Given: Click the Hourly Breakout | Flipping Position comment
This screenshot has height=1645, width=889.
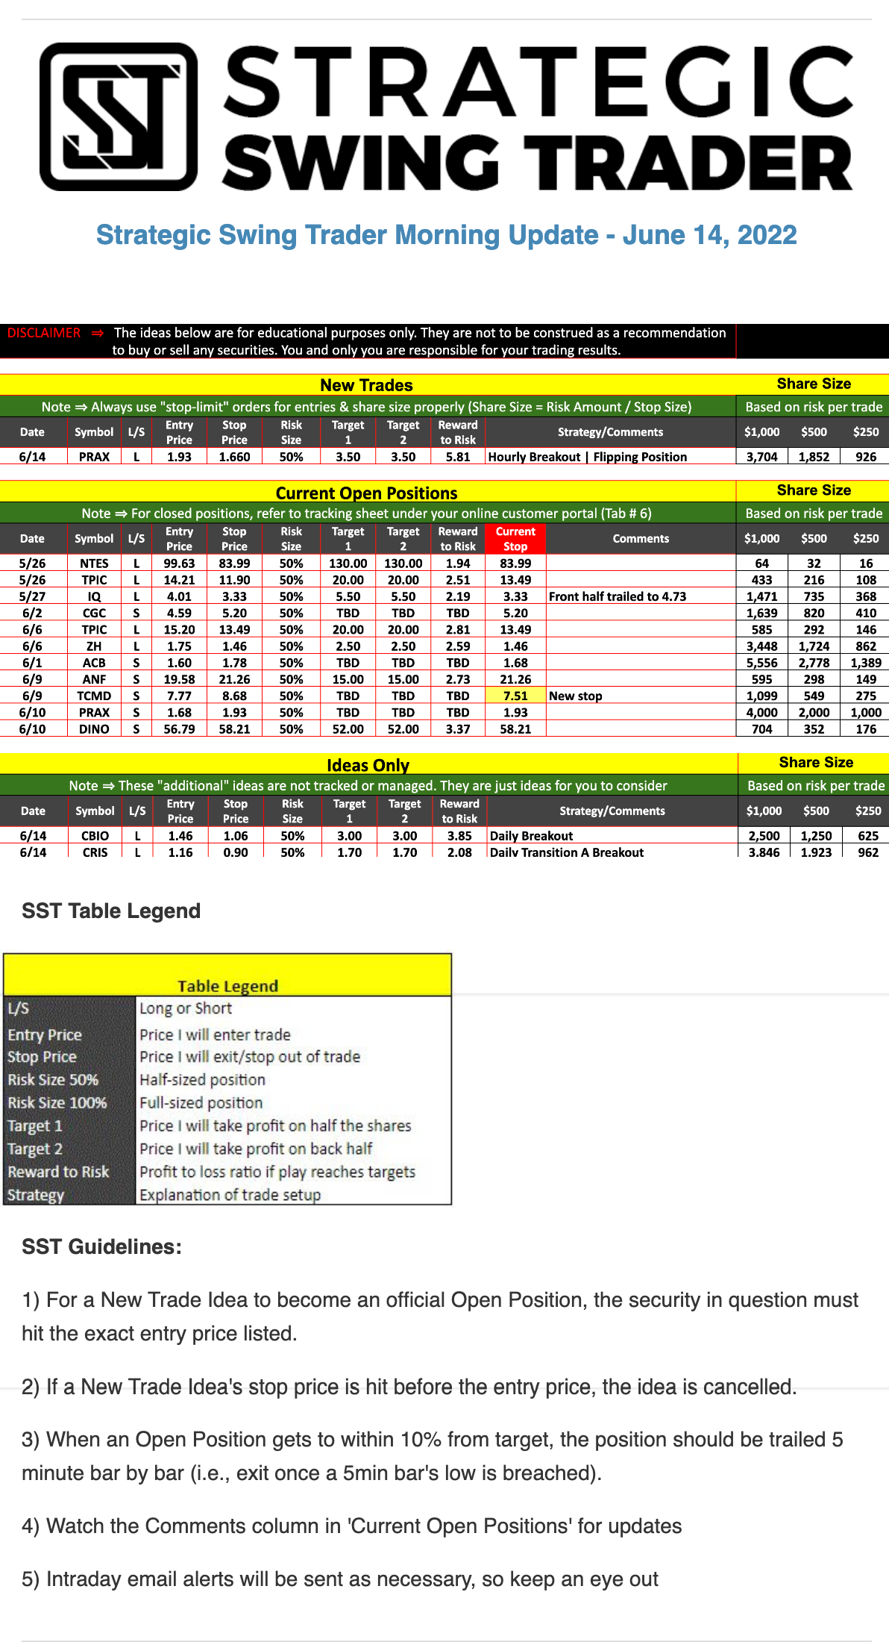Looking at the screenshot, I should point(587,457).
